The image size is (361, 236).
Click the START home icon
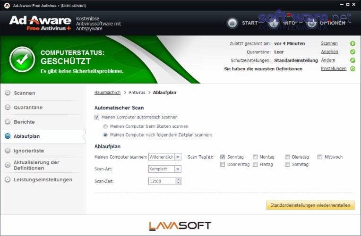(x=232, y=23)
